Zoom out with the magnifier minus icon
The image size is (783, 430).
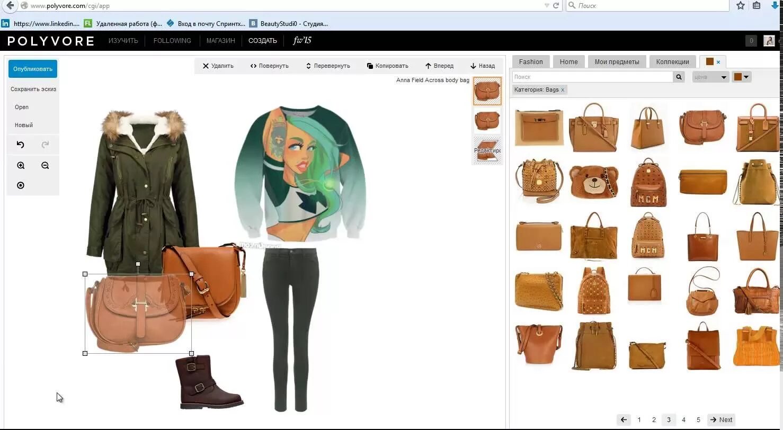pyautogui.click(x=45, y=165)
